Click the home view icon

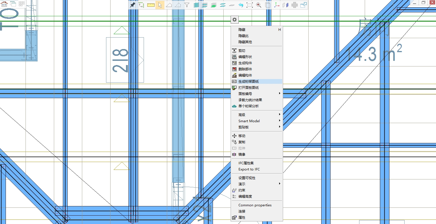pos(4,4)
